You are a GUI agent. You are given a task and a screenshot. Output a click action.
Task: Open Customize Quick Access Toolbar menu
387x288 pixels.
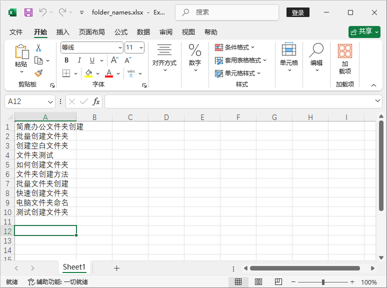[x=81, y=12]
